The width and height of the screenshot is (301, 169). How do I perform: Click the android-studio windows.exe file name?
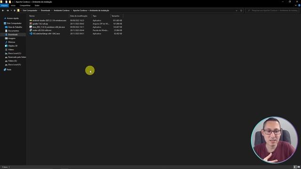49,21
